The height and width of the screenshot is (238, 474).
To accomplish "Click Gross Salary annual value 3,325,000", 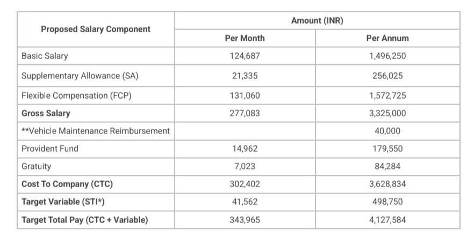I will [387, 114].
